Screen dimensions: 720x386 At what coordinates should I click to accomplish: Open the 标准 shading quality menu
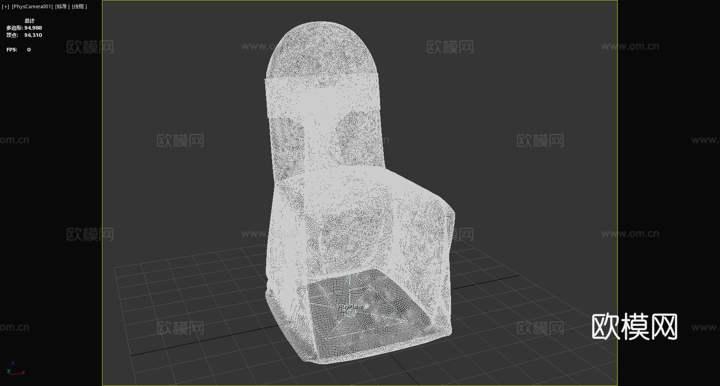click(x=62, y=6)
